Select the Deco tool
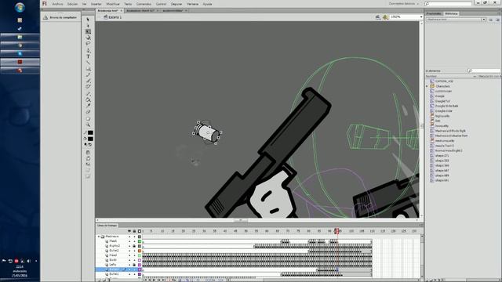The width and height of the screenshot is (502, 282). 88,87
